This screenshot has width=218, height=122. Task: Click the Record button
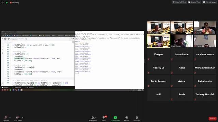point(126,119)
